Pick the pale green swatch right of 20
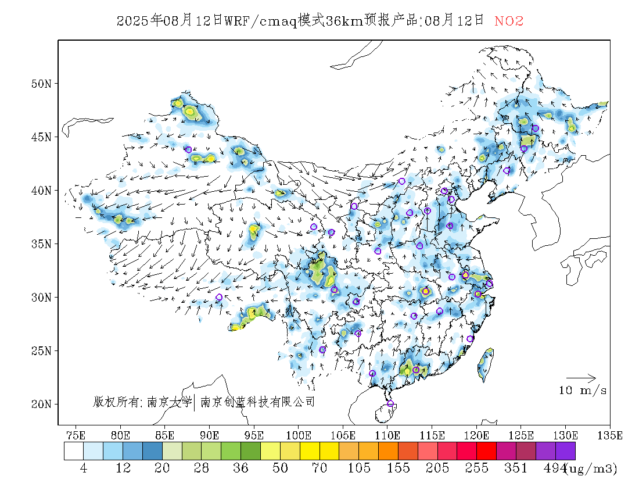The height and width of the screenshot is (494, 639). pos(172,451)
